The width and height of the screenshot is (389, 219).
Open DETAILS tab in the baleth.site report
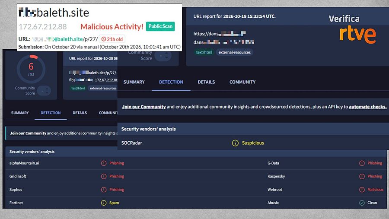(80, 113)
